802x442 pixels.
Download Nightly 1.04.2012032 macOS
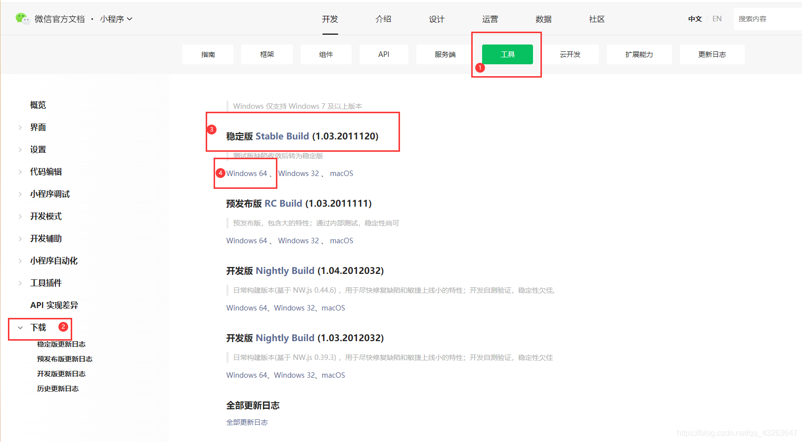tap(333, 308)
